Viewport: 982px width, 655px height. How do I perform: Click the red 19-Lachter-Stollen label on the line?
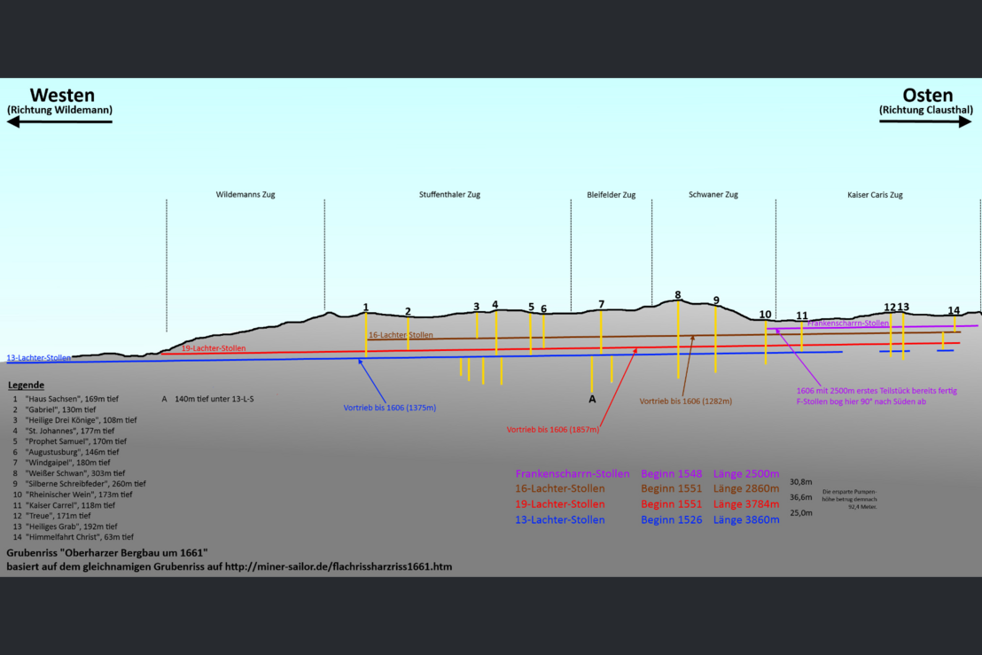point(214,348)
